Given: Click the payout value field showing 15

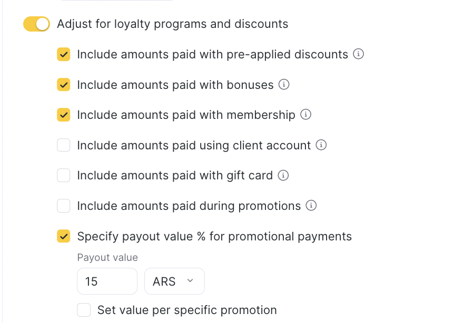Looking at the screenshot, I should pos(107,281).
